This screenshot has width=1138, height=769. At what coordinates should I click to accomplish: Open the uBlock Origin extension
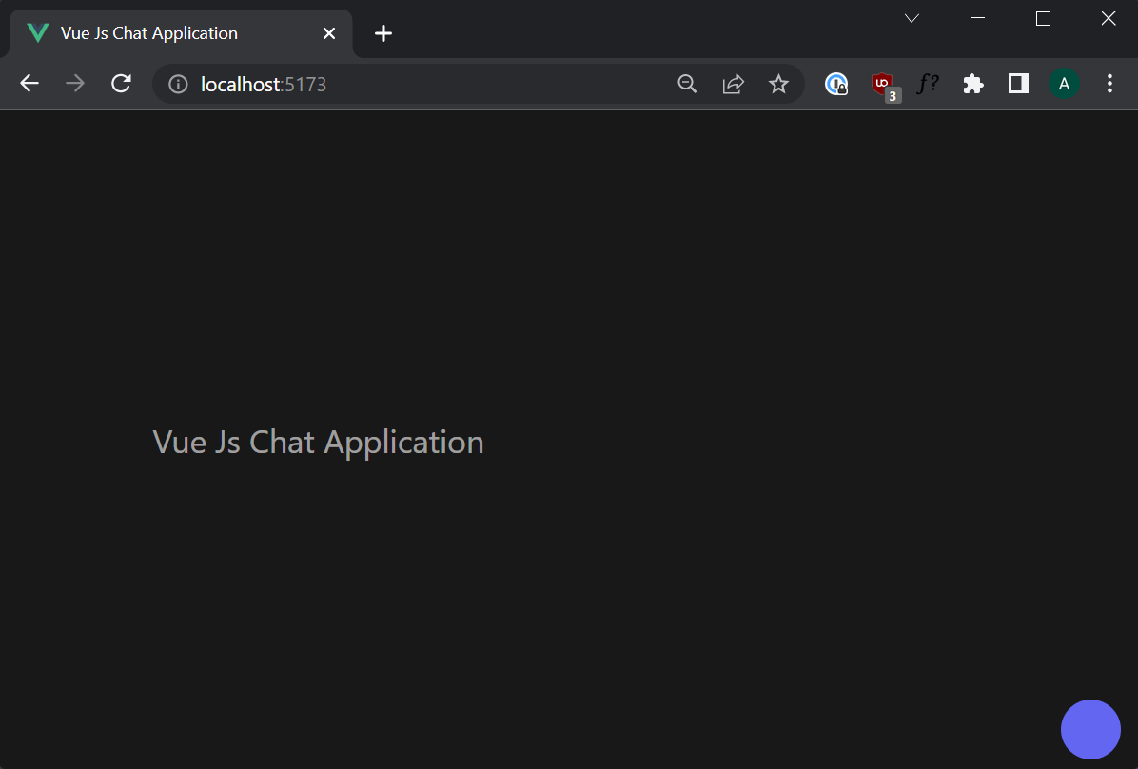[x=884, y=86]
